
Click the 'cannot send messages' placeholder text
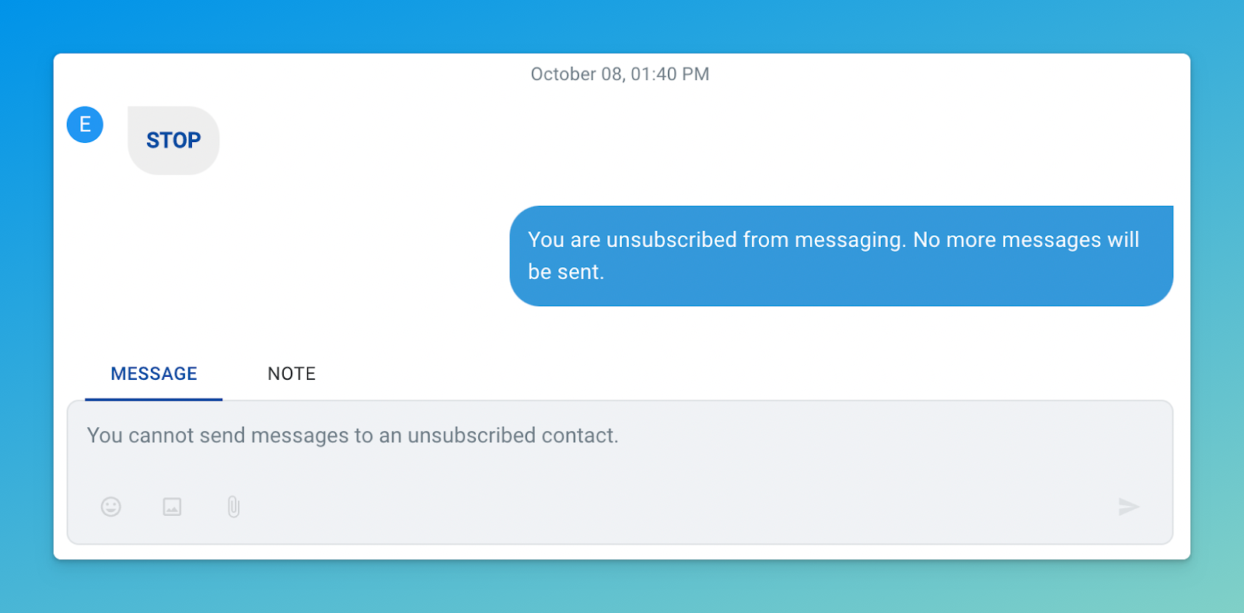click(x=352, y=436)
